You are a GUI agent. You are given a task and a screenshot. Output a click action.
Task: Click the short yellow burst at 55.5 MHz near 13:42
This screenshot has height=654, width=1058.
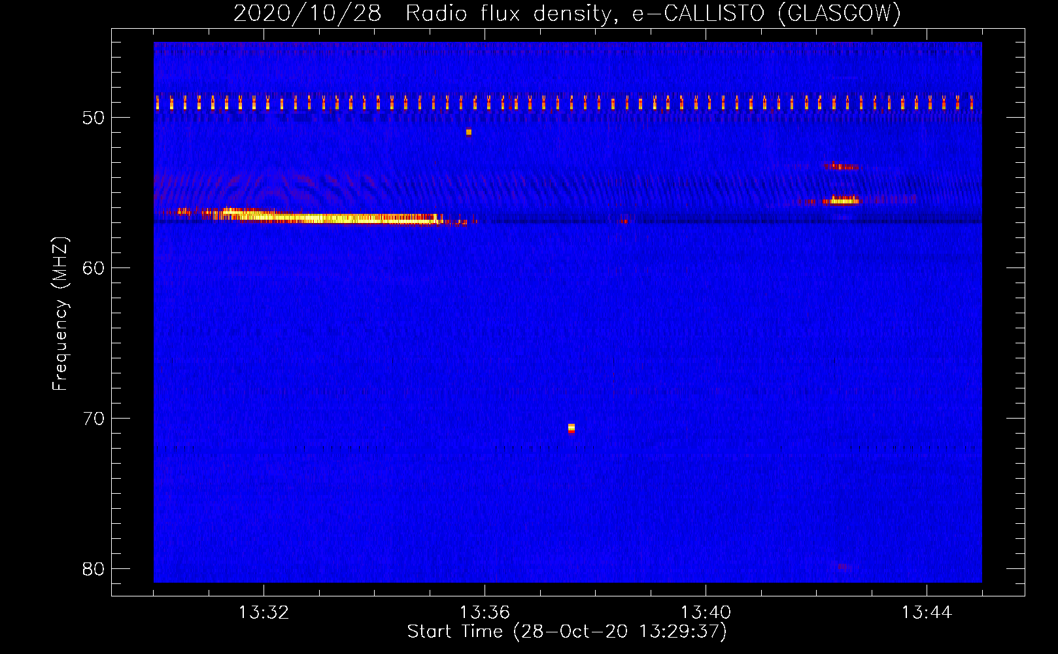844,200
